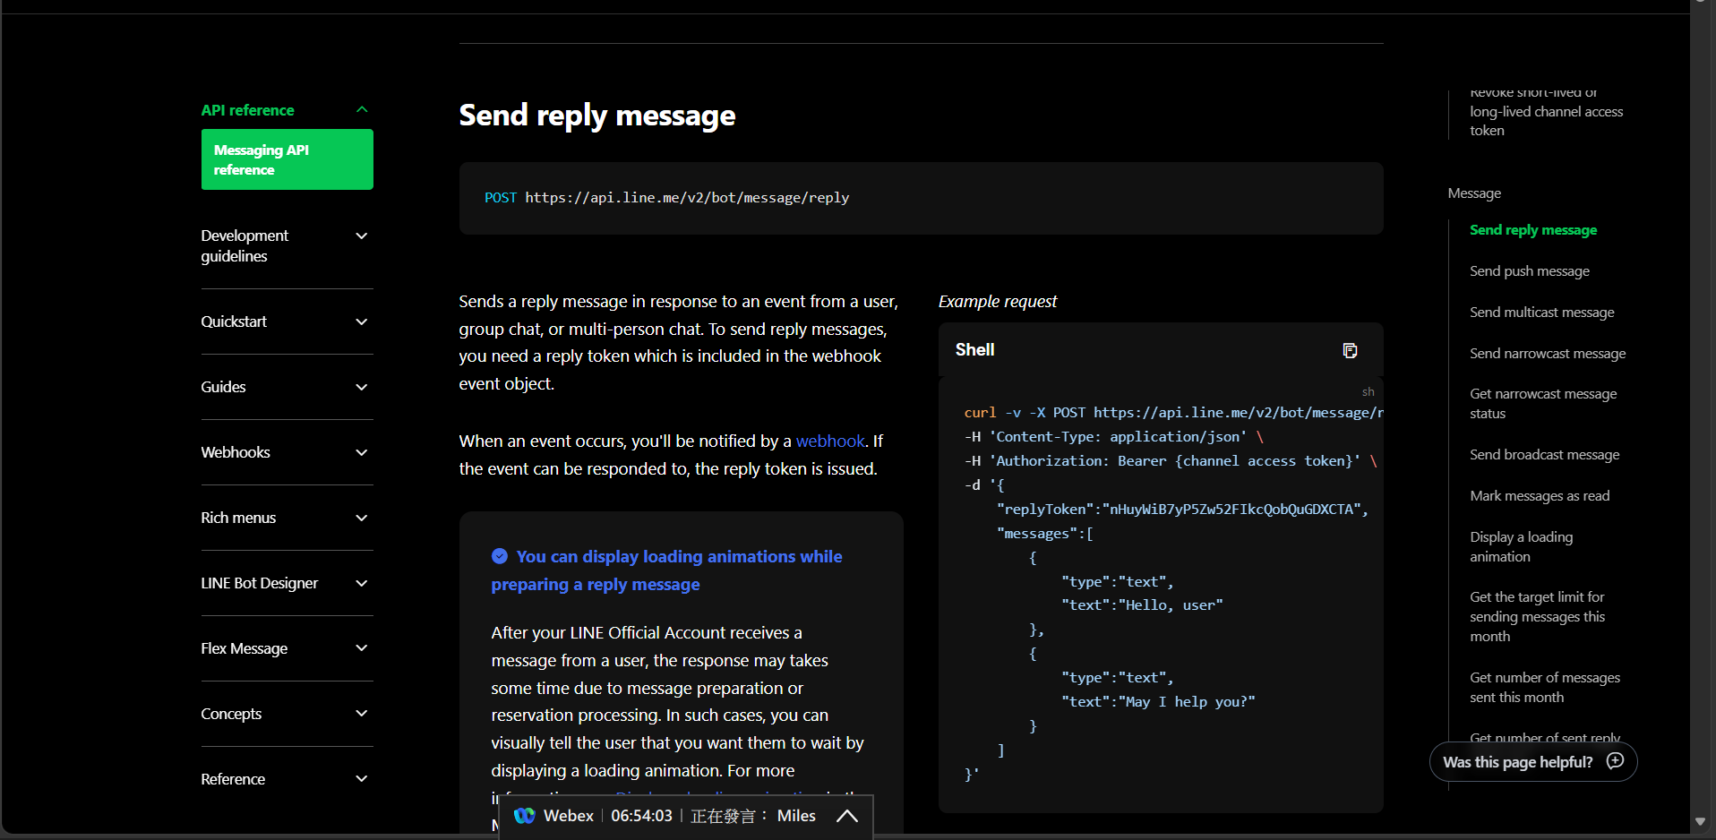Click the Content-Type header line
The image size is (1716, 840).
[1114, 437]
